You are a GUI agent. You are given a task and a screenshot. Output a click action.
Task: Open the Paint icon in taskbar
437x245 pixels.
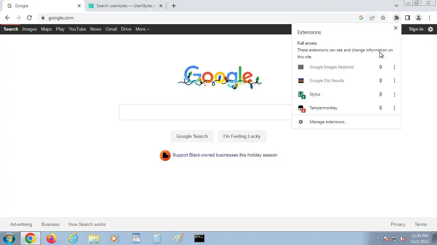click(178, 238)
